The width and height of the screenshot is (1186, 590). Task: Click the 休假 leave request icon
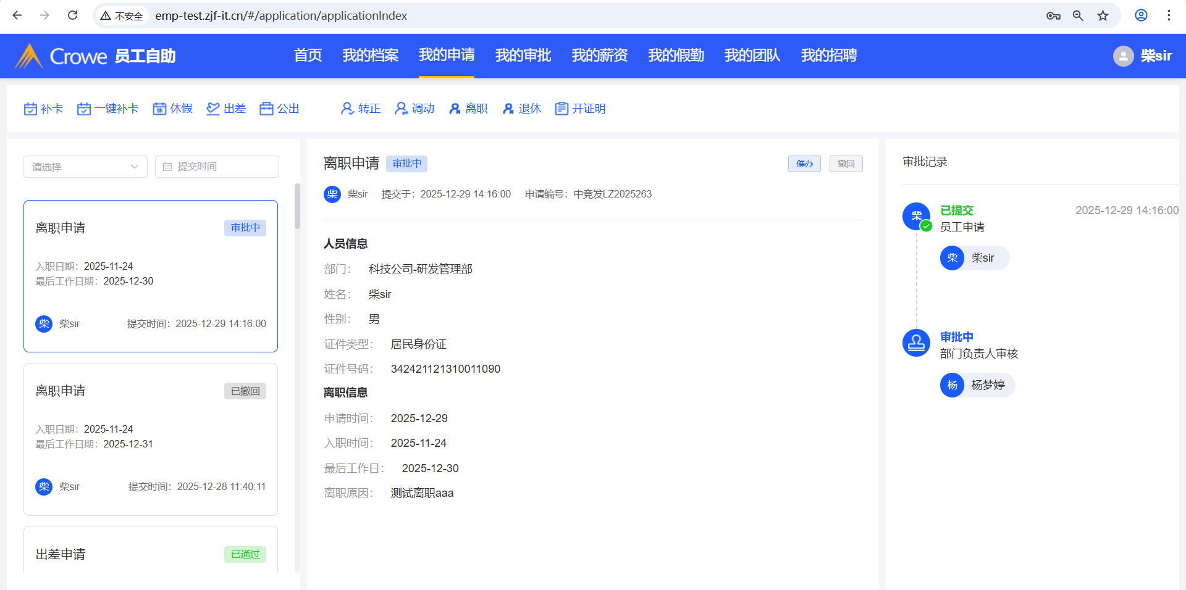160,109
